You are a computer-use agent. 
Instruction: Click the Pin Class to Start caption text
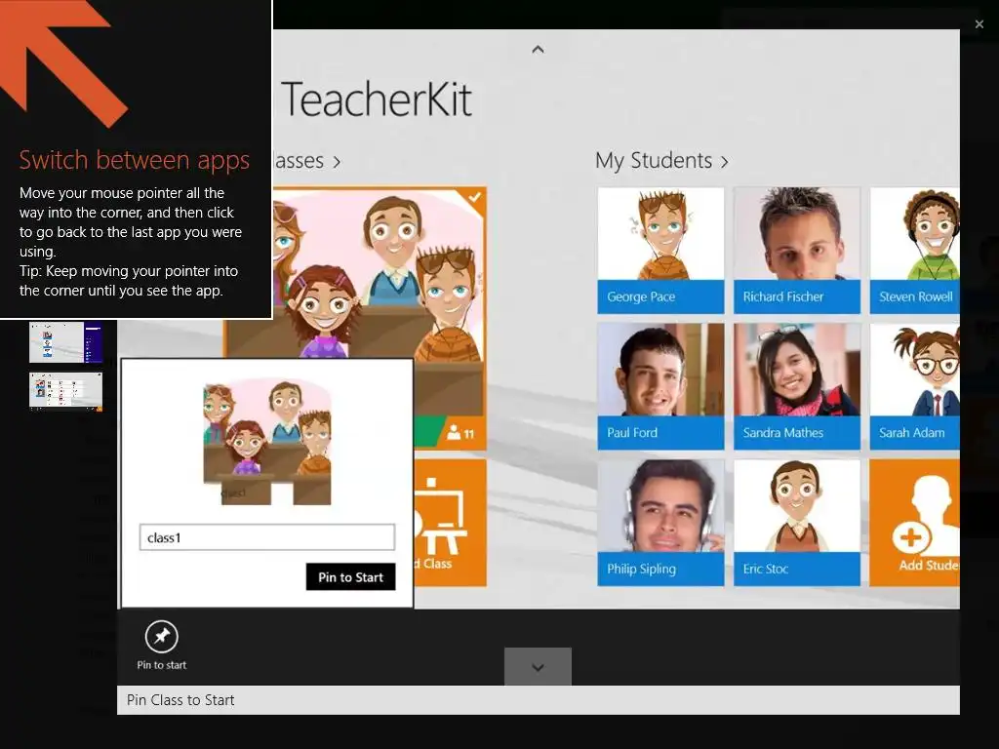point(180,700)
